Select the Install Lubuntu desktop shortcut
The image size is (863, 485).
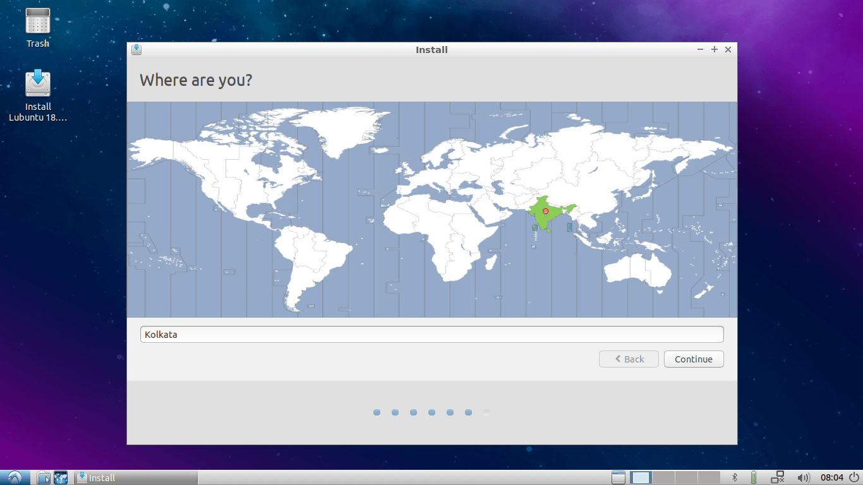click(37, 83)
